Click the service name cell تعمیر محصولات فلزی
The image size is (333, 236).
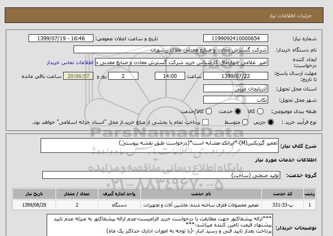pyautogui.click(x=201, y=205)
